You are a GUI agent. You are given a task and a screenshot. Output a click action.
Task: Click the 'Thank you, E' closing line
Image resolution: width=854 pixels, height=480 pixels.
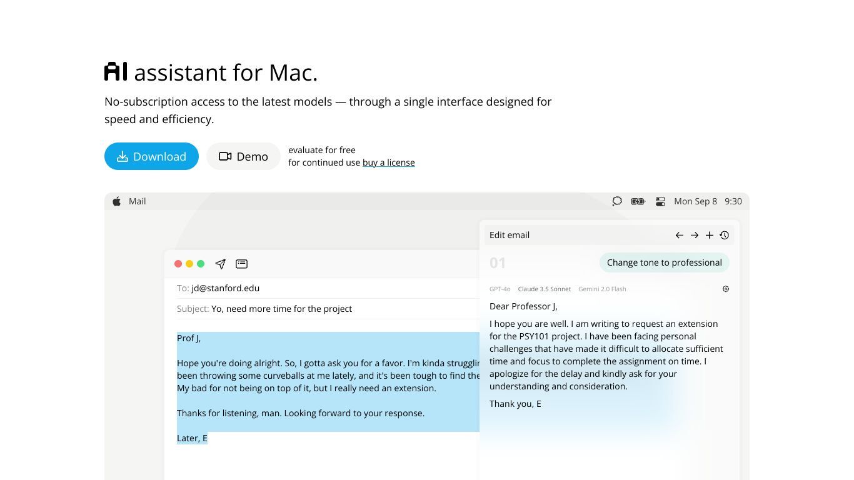click(515, 404)
